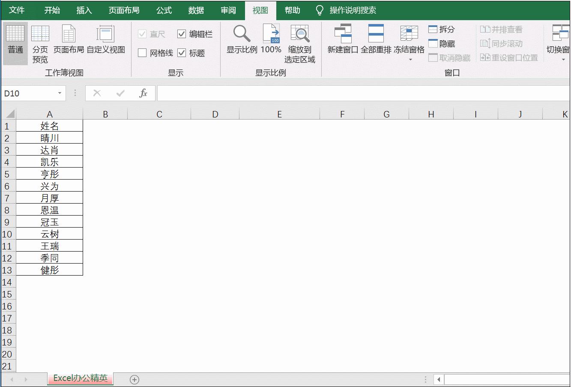Add a new sheet with the plus button
The width and height of the screenshot is (571, 387).
pyautogui.click(x=135, y=379)
